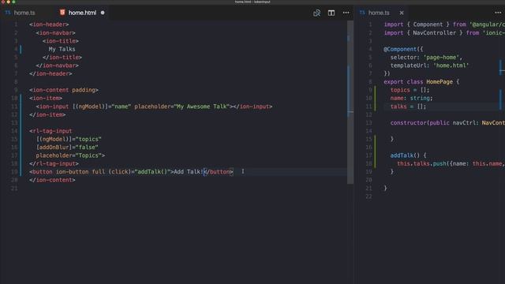Click the 'Add Talk!' button text in code
The height and width of the screenshot is (284, 505).
tap(188, 172)
